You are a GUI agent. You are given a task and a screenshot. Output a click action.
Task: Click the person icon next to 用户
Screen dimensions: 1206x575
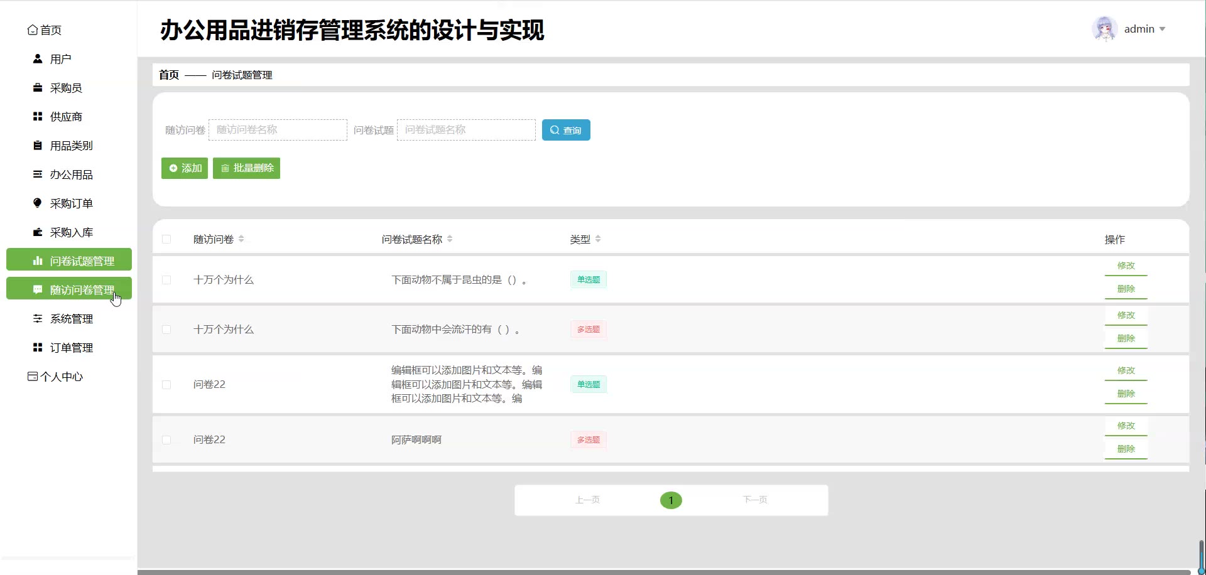point(38,59)
